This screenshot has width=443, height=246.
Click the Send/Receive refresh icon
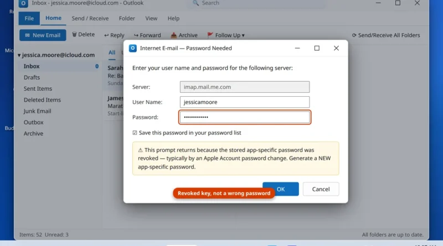click(x=354, y=35)
